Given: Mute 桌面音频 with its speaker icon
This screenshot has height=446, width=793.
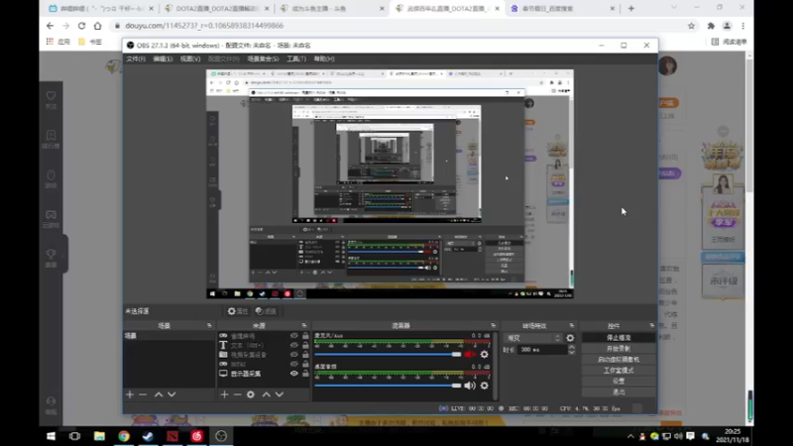Looking at the screenshot, I should pyautogui.click(x=470, y=386).
